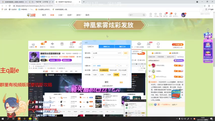Select the 2分钟 time option

(102, 75)
